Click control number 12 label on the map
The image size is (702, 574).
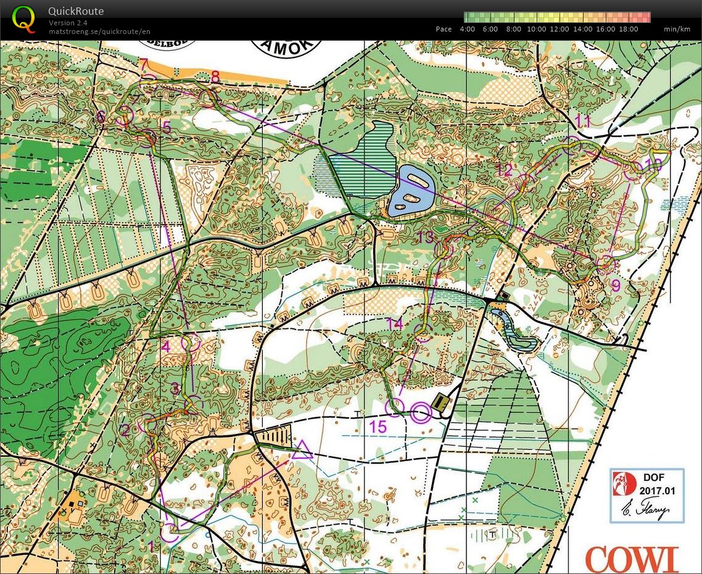pyautogui.click(x=505, y=170)
